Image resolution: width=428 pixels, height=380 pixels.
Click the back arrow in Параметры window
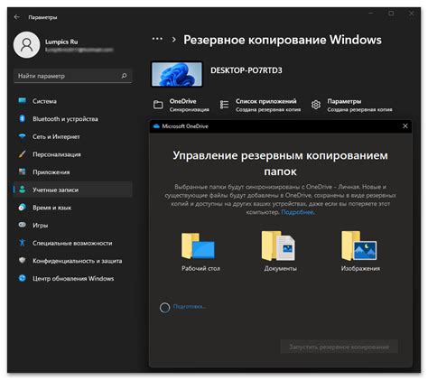tap(17, 17)
